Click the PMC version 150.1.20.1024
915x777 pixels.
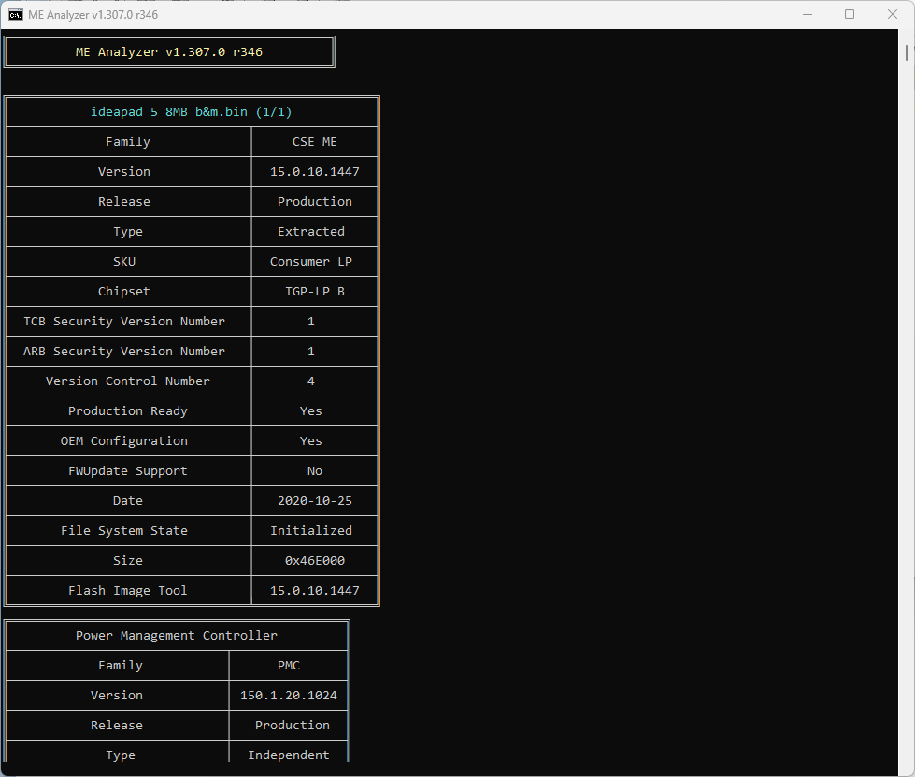289,696
